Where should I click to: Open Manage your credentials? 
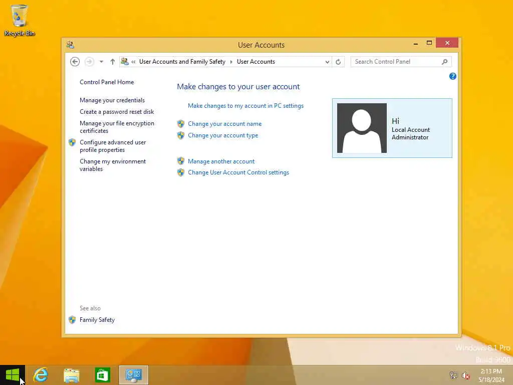click(112, 100)
